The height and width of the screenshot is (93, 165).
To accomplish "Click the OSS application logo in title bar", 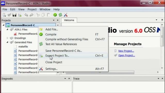I will [x=3, y=3].
